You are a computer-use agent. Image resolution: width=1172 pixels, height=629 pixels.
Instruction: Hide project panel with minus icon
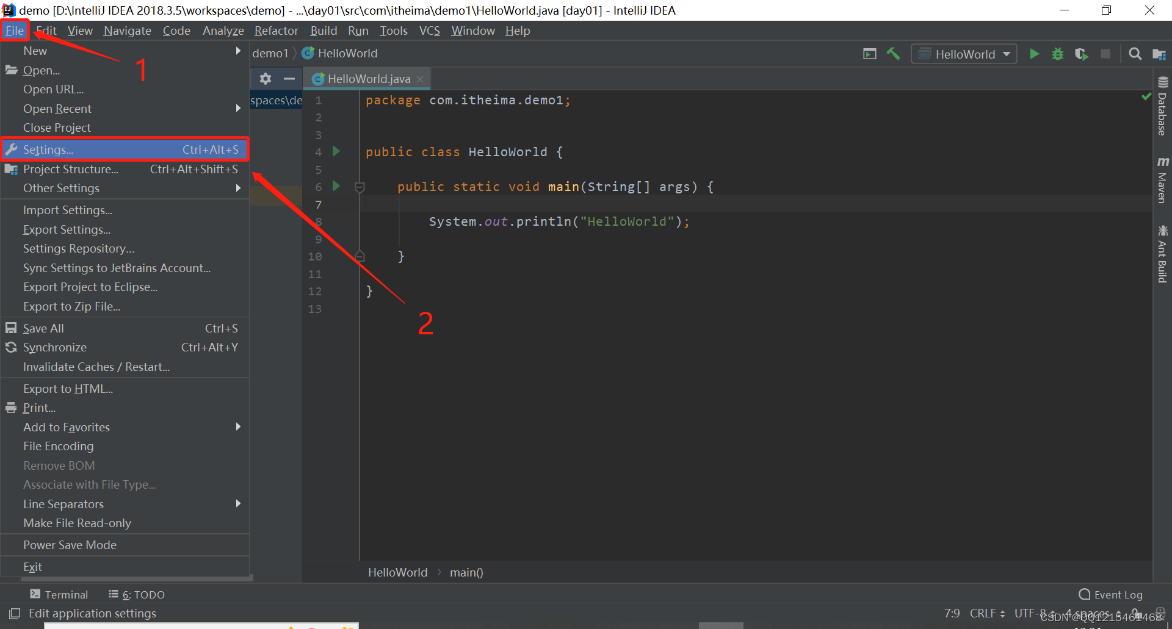click(289, 79)
